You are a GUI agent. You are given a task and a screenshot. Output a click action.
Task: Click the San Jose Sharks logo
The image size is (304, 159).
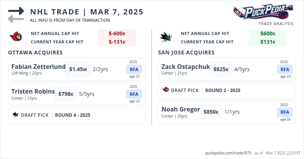coord(166,37)
